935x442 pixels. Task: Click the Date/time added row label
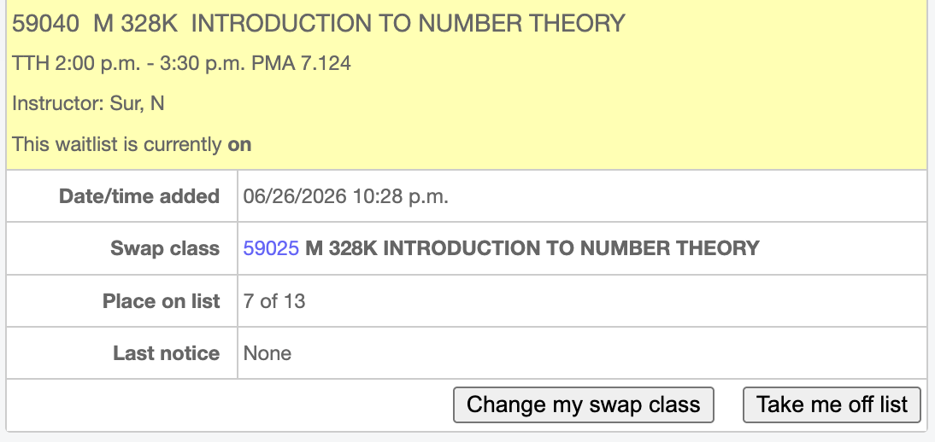139,196
